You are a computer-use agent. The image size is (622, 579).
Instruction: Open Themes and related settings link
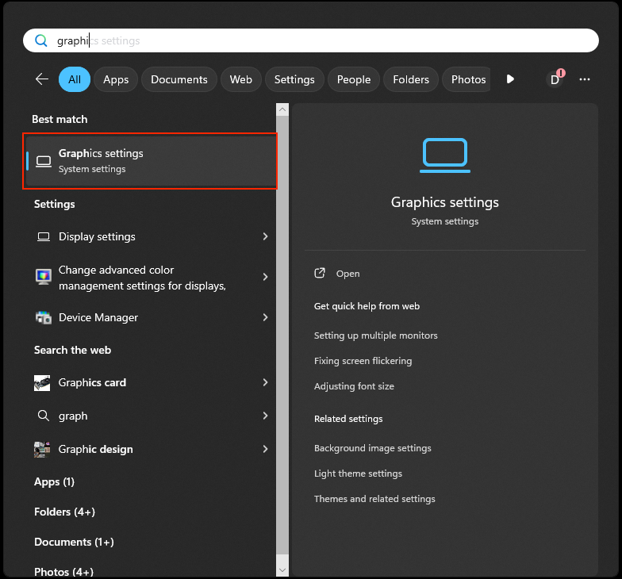point(374,499)
